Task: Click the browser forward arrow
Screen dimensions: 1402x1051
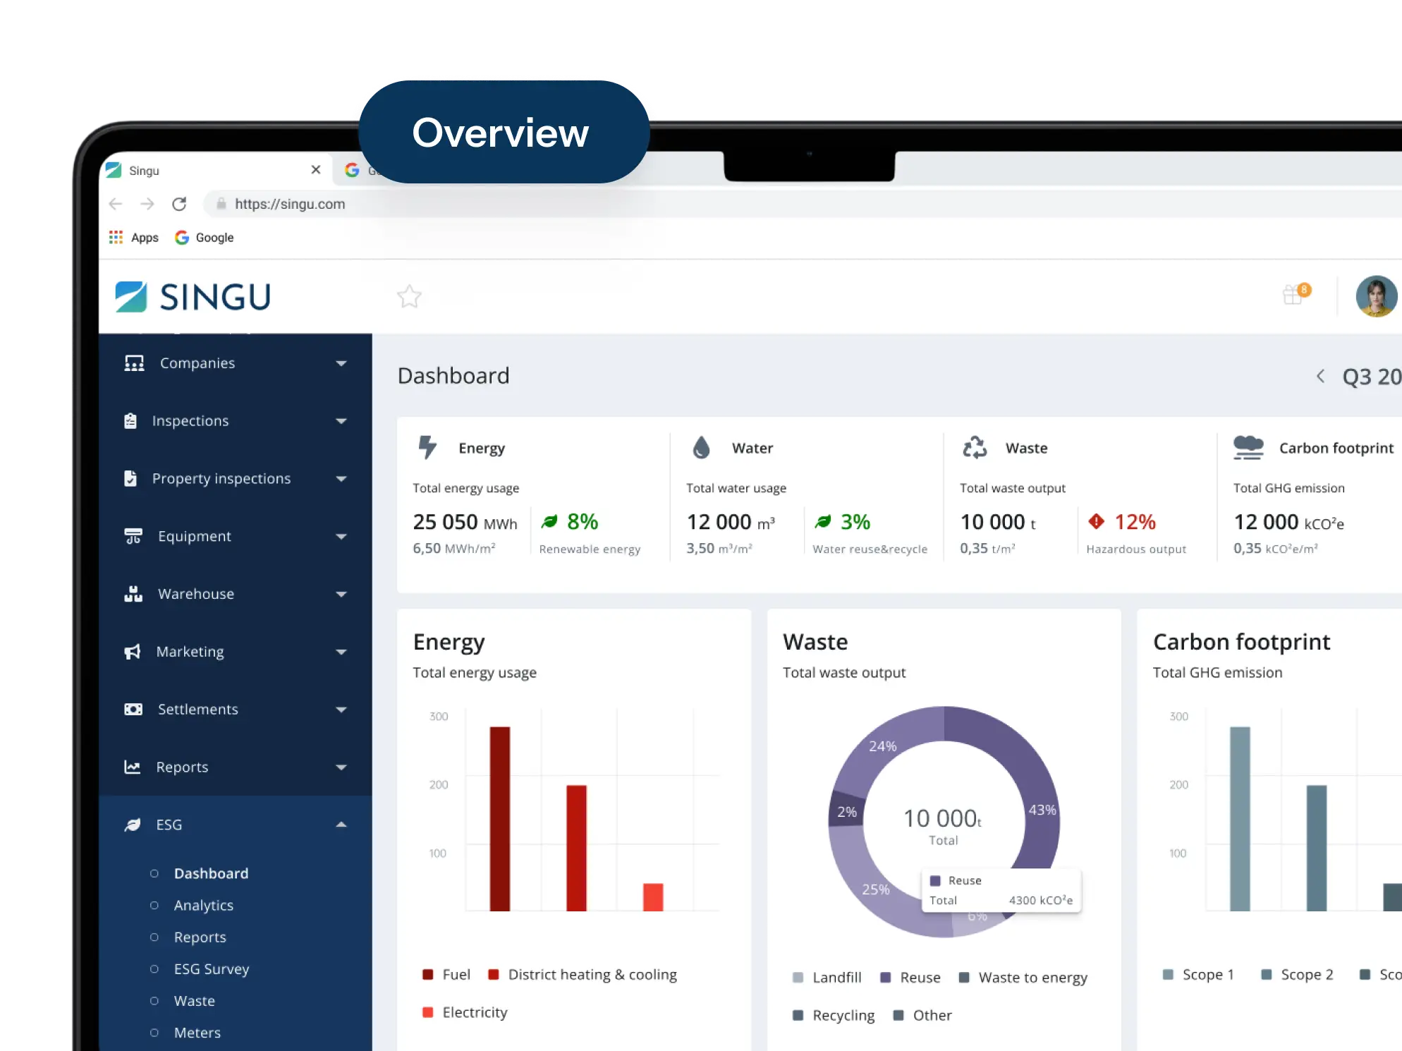Action: click(x=147, y=204)
